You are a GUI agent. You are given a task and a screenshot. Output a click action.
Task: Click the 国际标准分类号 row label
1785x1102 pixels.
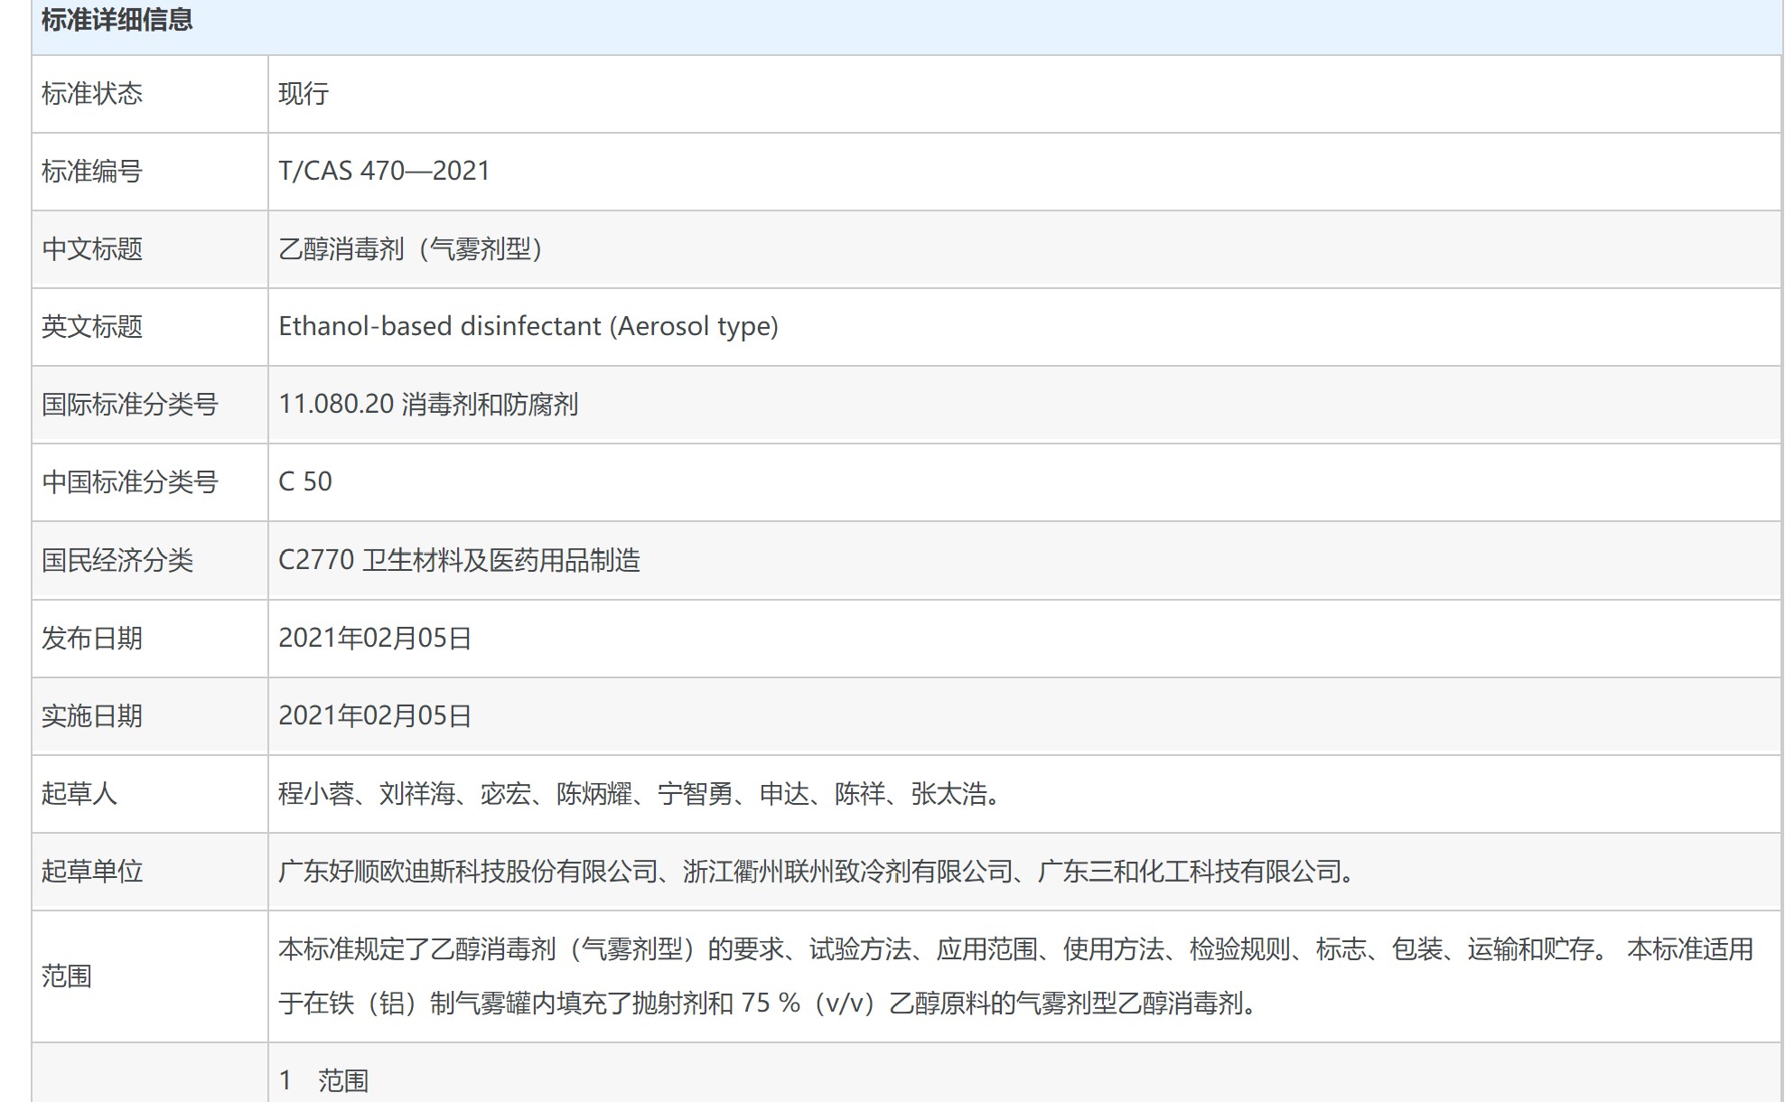pos(130,405)
